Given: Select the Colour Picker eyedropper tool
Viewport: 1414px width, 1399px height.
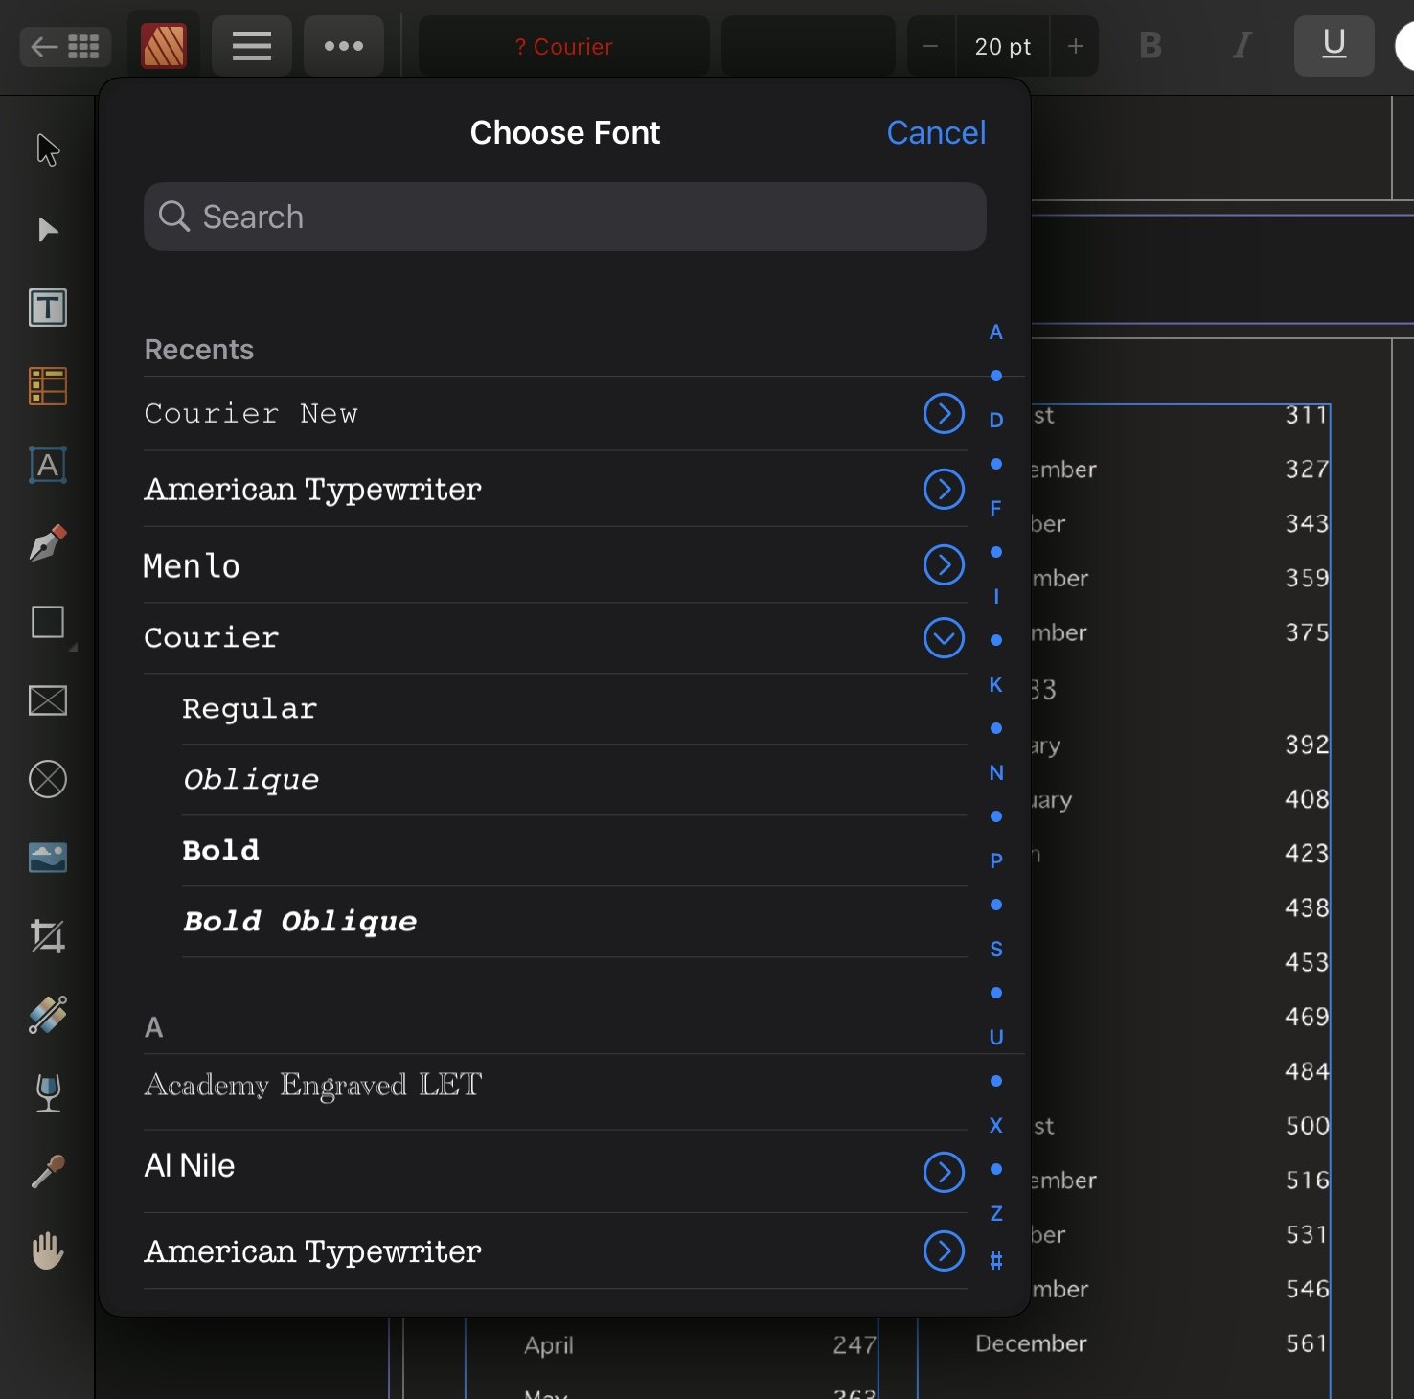Looking at the screenshot, I should (48, 1172).
